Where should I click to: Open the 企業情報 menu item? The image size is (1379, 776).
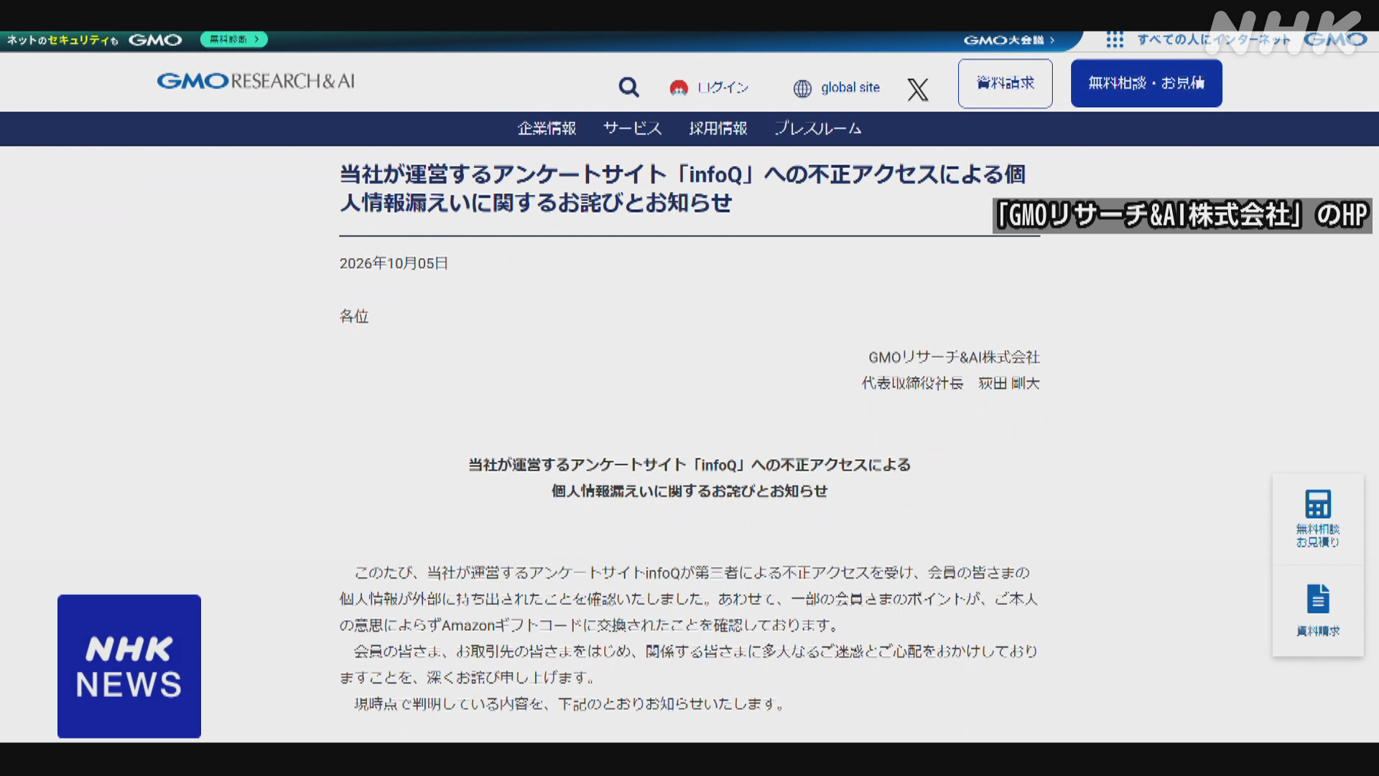(547, 129)
